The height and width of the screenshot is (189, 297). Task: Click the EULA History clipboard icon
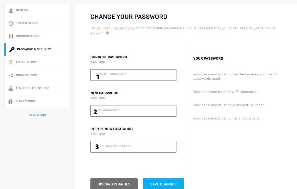(11, 62)
